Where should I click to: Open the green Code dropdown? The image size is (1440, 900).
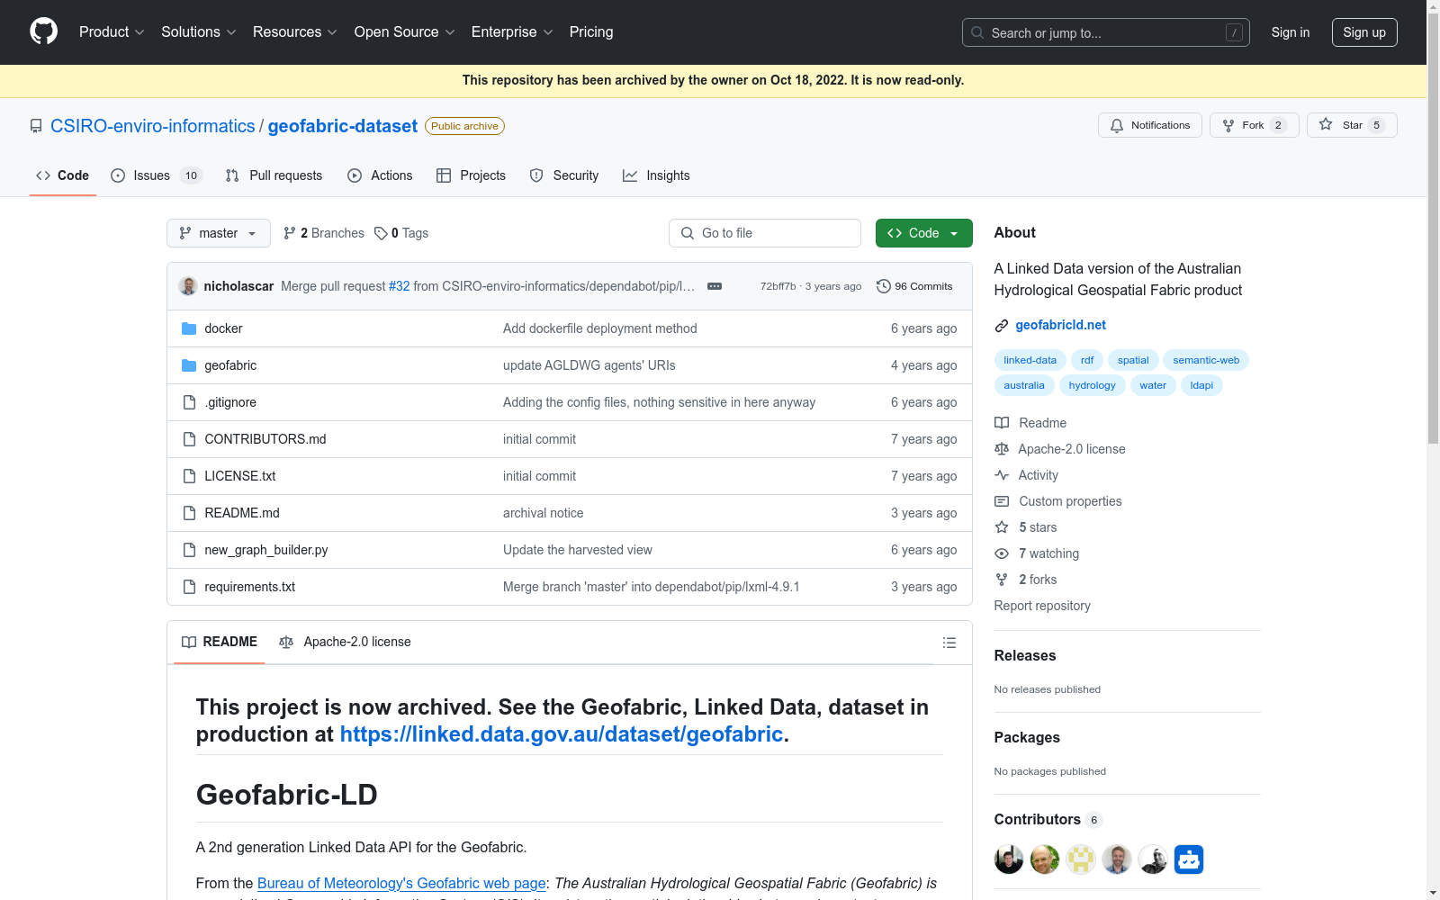point(924,233)
